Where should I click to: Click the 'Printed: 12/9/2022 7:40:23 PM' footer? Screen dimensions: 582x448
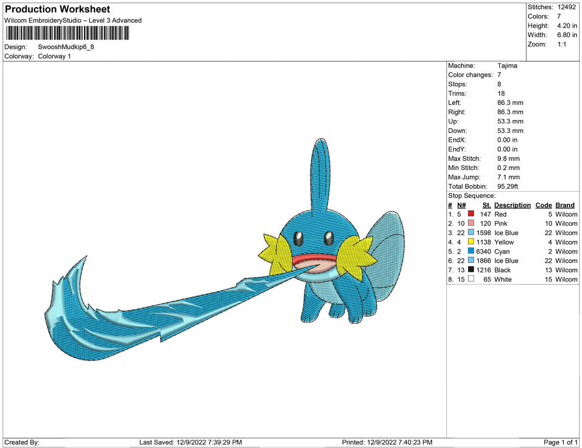(x=387, y=442)
